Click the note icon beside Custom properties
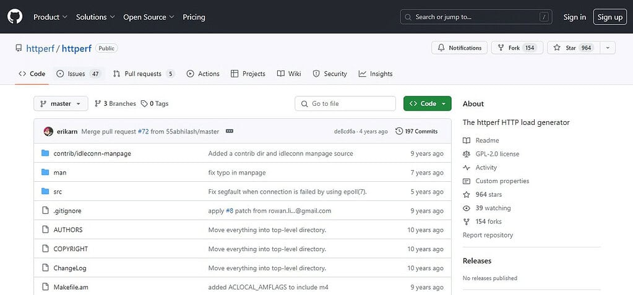 click(x=467, y=181)
